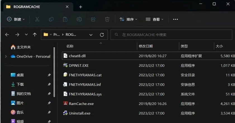Click the FNETHYRAMAS.inf file icon
The height and width of the screenshot is (123, 235).
tap(65, 84)
